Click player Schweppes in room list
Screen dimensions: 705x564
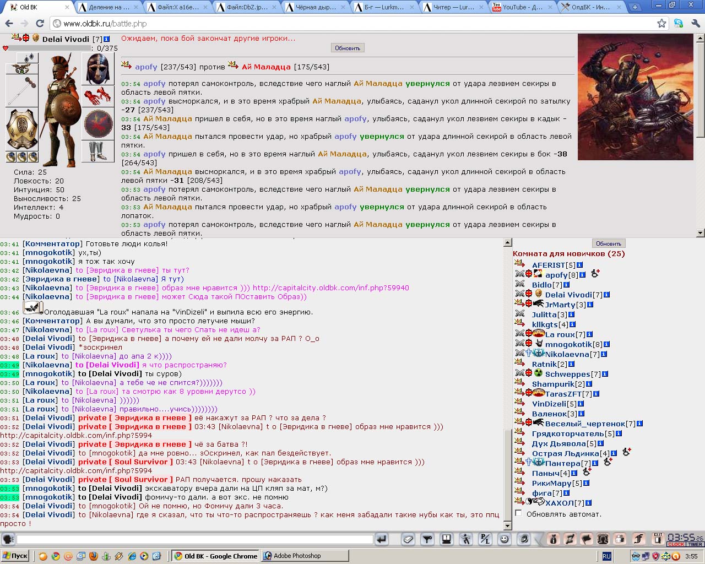pos(568,374)
